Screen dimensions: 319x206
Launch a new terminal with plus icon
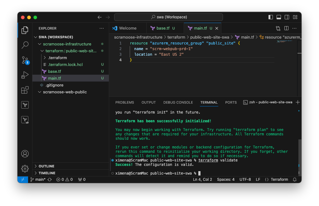pos(297,102)
